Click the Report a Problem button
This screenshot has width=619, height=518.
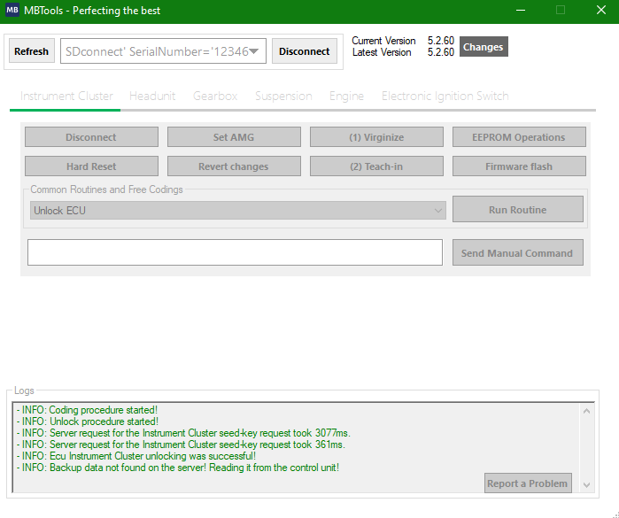tap(528, 483)
